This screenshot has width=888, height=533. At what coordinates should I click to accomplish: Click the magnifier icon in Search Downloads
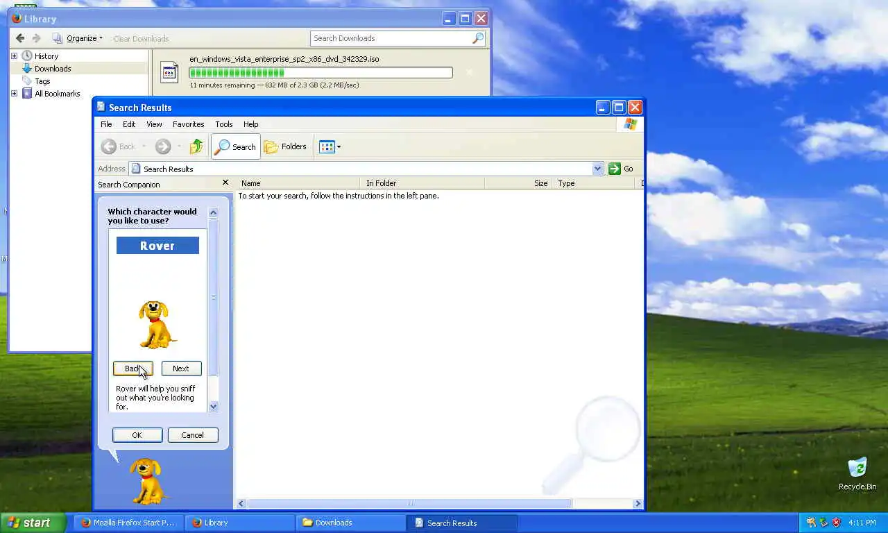(x=477, y=38)
